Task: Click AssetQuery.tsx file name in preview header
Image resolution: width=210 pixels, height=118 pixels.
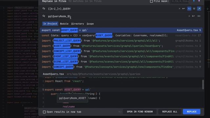Action: tap(53, 74)
